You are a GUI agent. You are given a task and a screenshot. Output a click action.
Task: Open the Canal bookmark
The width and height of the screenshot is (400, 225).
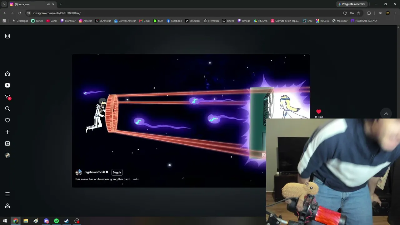click(x=52, y=21)
